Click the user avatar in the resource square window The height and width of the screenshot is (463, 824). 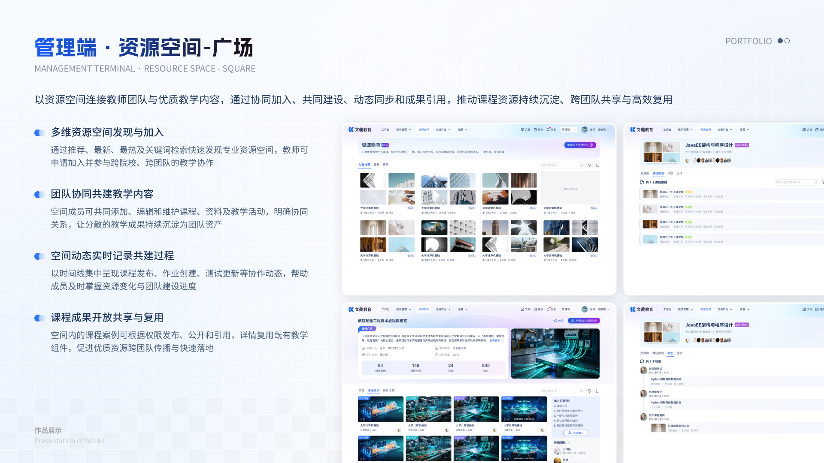coord(585,129)
